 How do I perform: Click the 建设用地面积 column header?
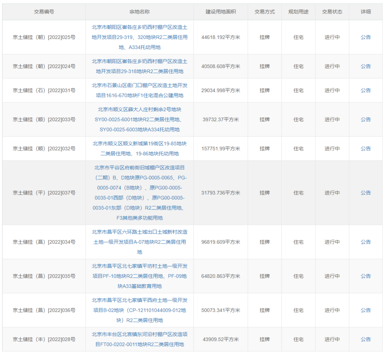click(220, 12)
